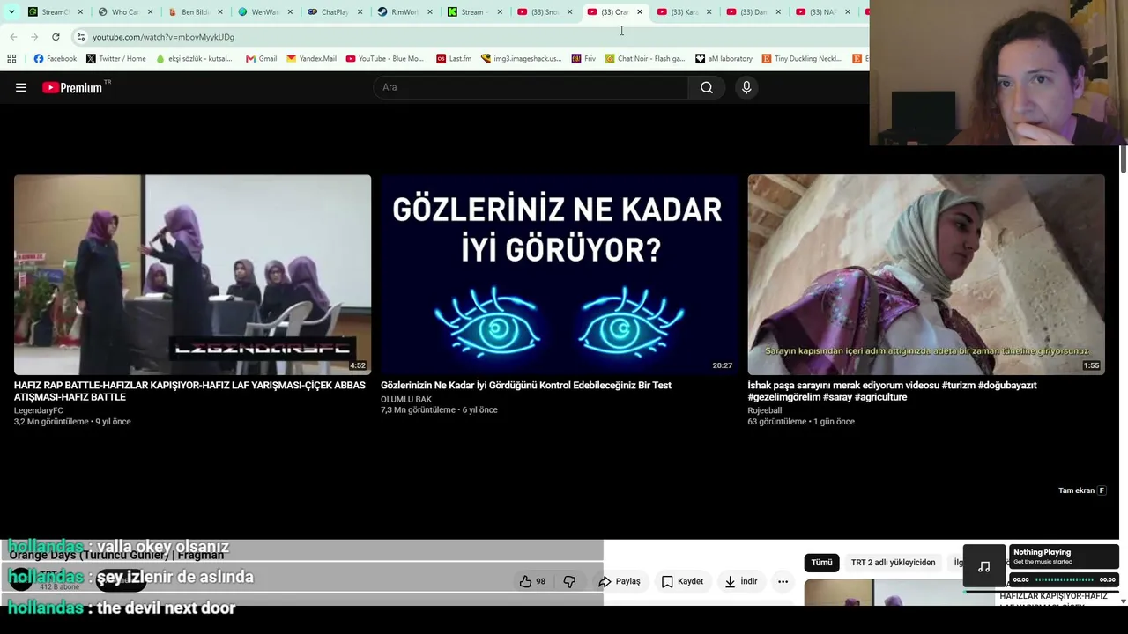1128x634 pixels.
Task: Click the Tam ekran fullscreen hint
Action: (x=1082, y=490)
